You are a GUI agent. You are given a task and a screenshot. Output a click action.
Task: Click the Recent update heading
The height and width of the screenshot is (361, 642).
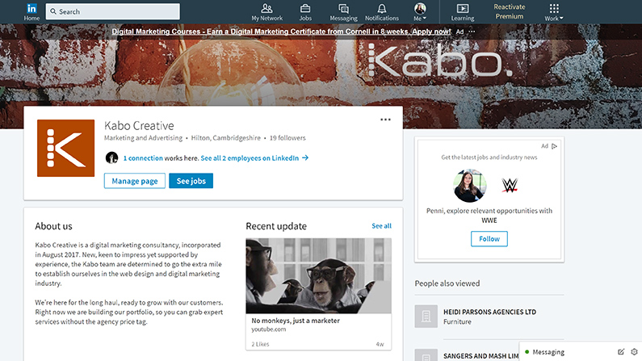[276, 226]
